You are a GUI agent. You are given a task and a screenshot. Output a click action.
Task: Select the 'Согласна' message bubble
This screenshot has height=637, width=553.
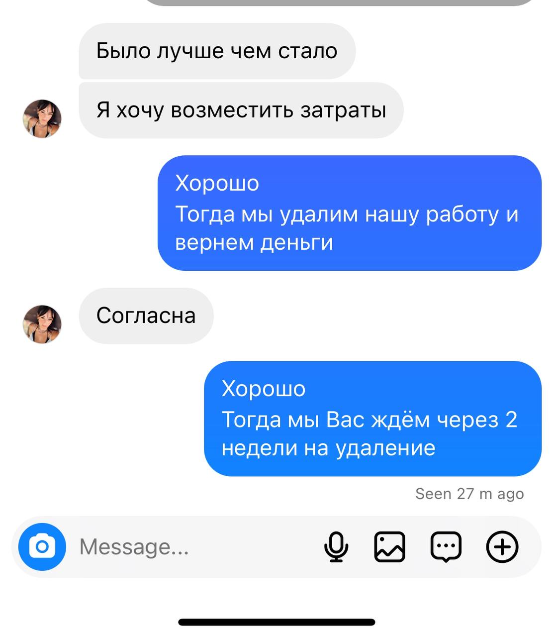(x=146, y=316)
